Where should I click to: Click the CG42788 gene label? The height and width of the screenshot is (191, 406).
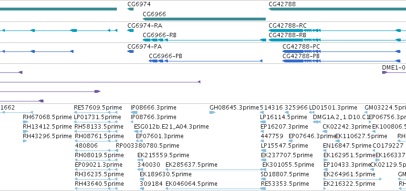click(282, 4)
